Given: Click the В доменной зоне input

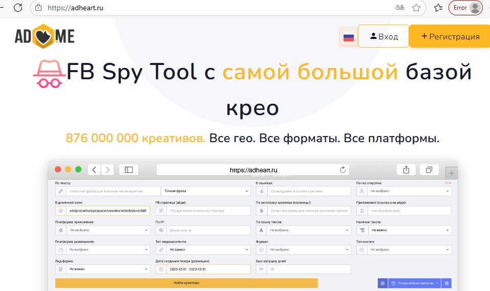Looking at the screenshot, I should [108, 211].
